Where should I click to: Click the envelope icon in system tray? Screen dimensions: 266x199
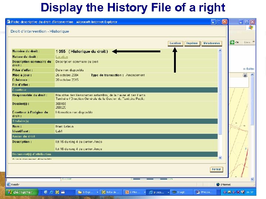pos(229,192)
